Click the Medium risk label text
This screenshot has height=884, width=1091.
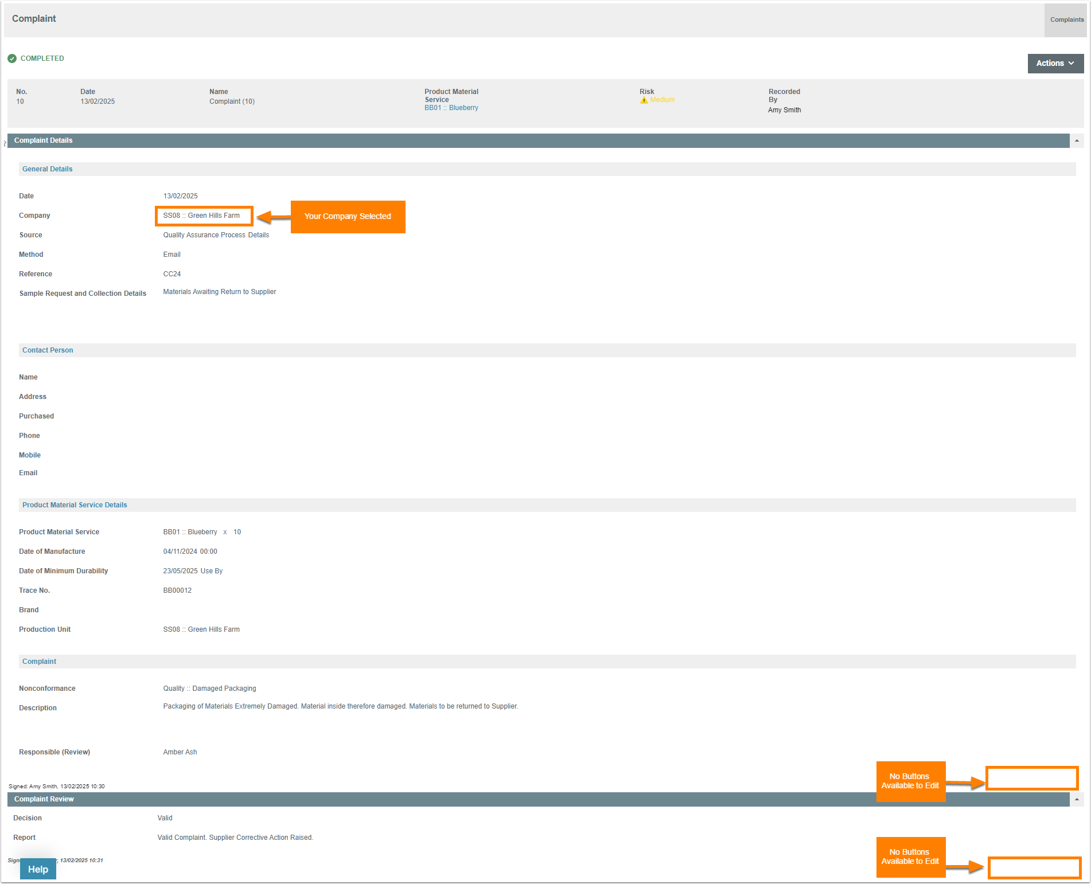pyautogui.click(x=663, y=100)
